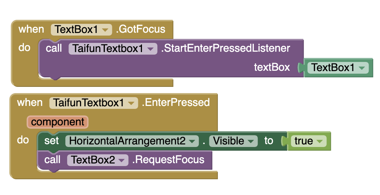Select the .StartEnterPressedListener method text
This screenshot has width=380, height=195.
point(226,48)
